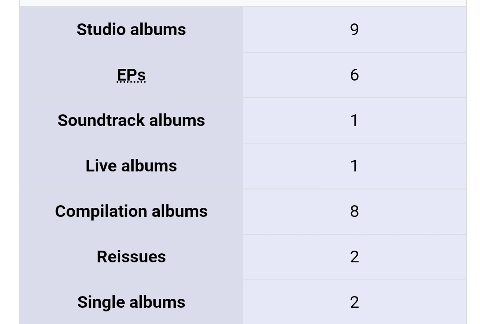This screenshot has height=324, width=480.
Task: Select the Soundtrack albums label
Action: click(131, 121)
